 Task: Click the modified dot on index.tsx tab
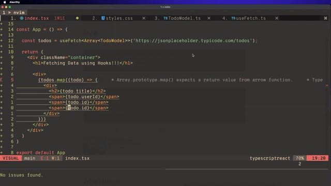(77, 19)
